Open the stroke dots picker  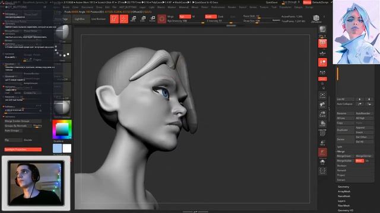pyautogui.click(x=62, y=53)
